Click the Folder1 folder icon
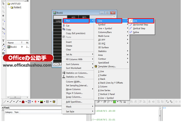The width and height of the screenshot is (181, 122). [x=12, y=7]
